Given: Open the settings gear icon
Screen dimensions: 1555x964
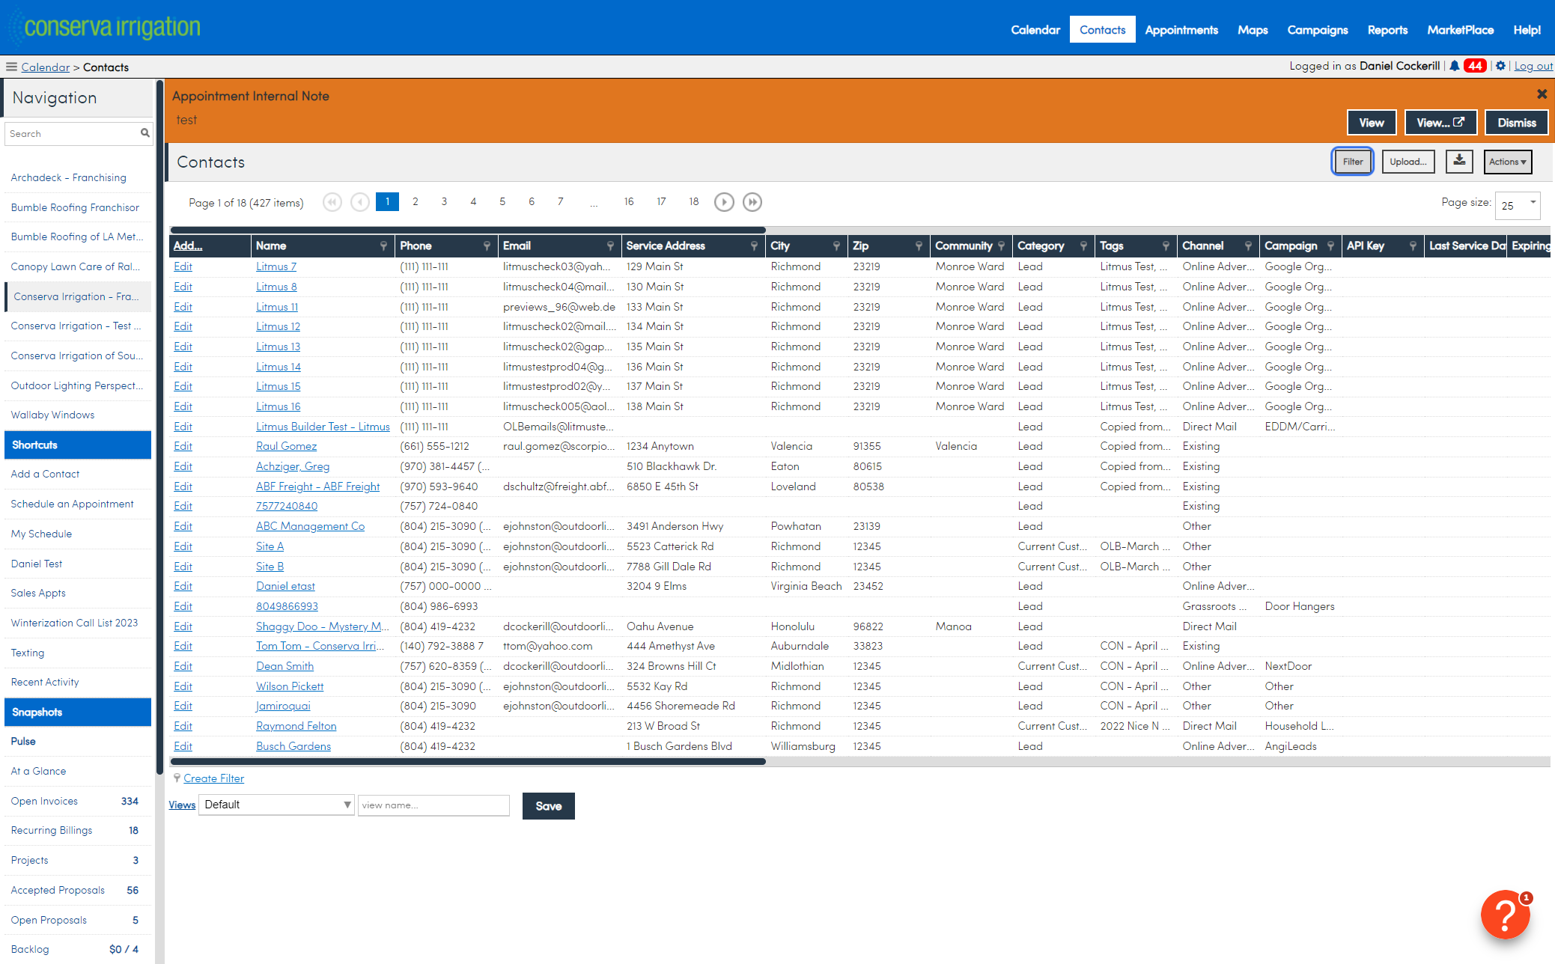Looking at the screenshot, I should tap(1500, 66).
